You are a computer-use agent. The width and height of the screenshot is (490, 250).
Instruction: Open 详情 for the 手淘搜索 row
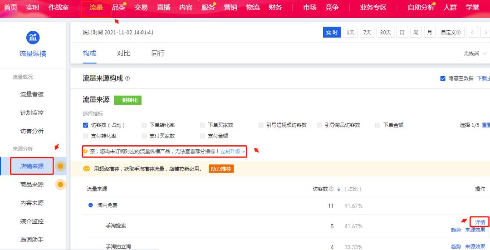480,222
